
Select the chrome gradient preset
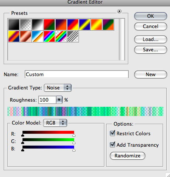[37, 36]
